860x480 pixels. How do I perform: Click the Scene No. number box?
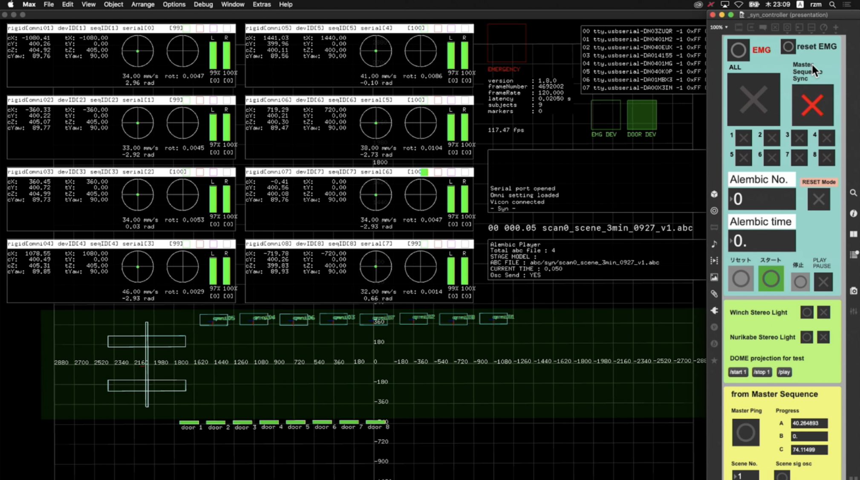point(745,476)
